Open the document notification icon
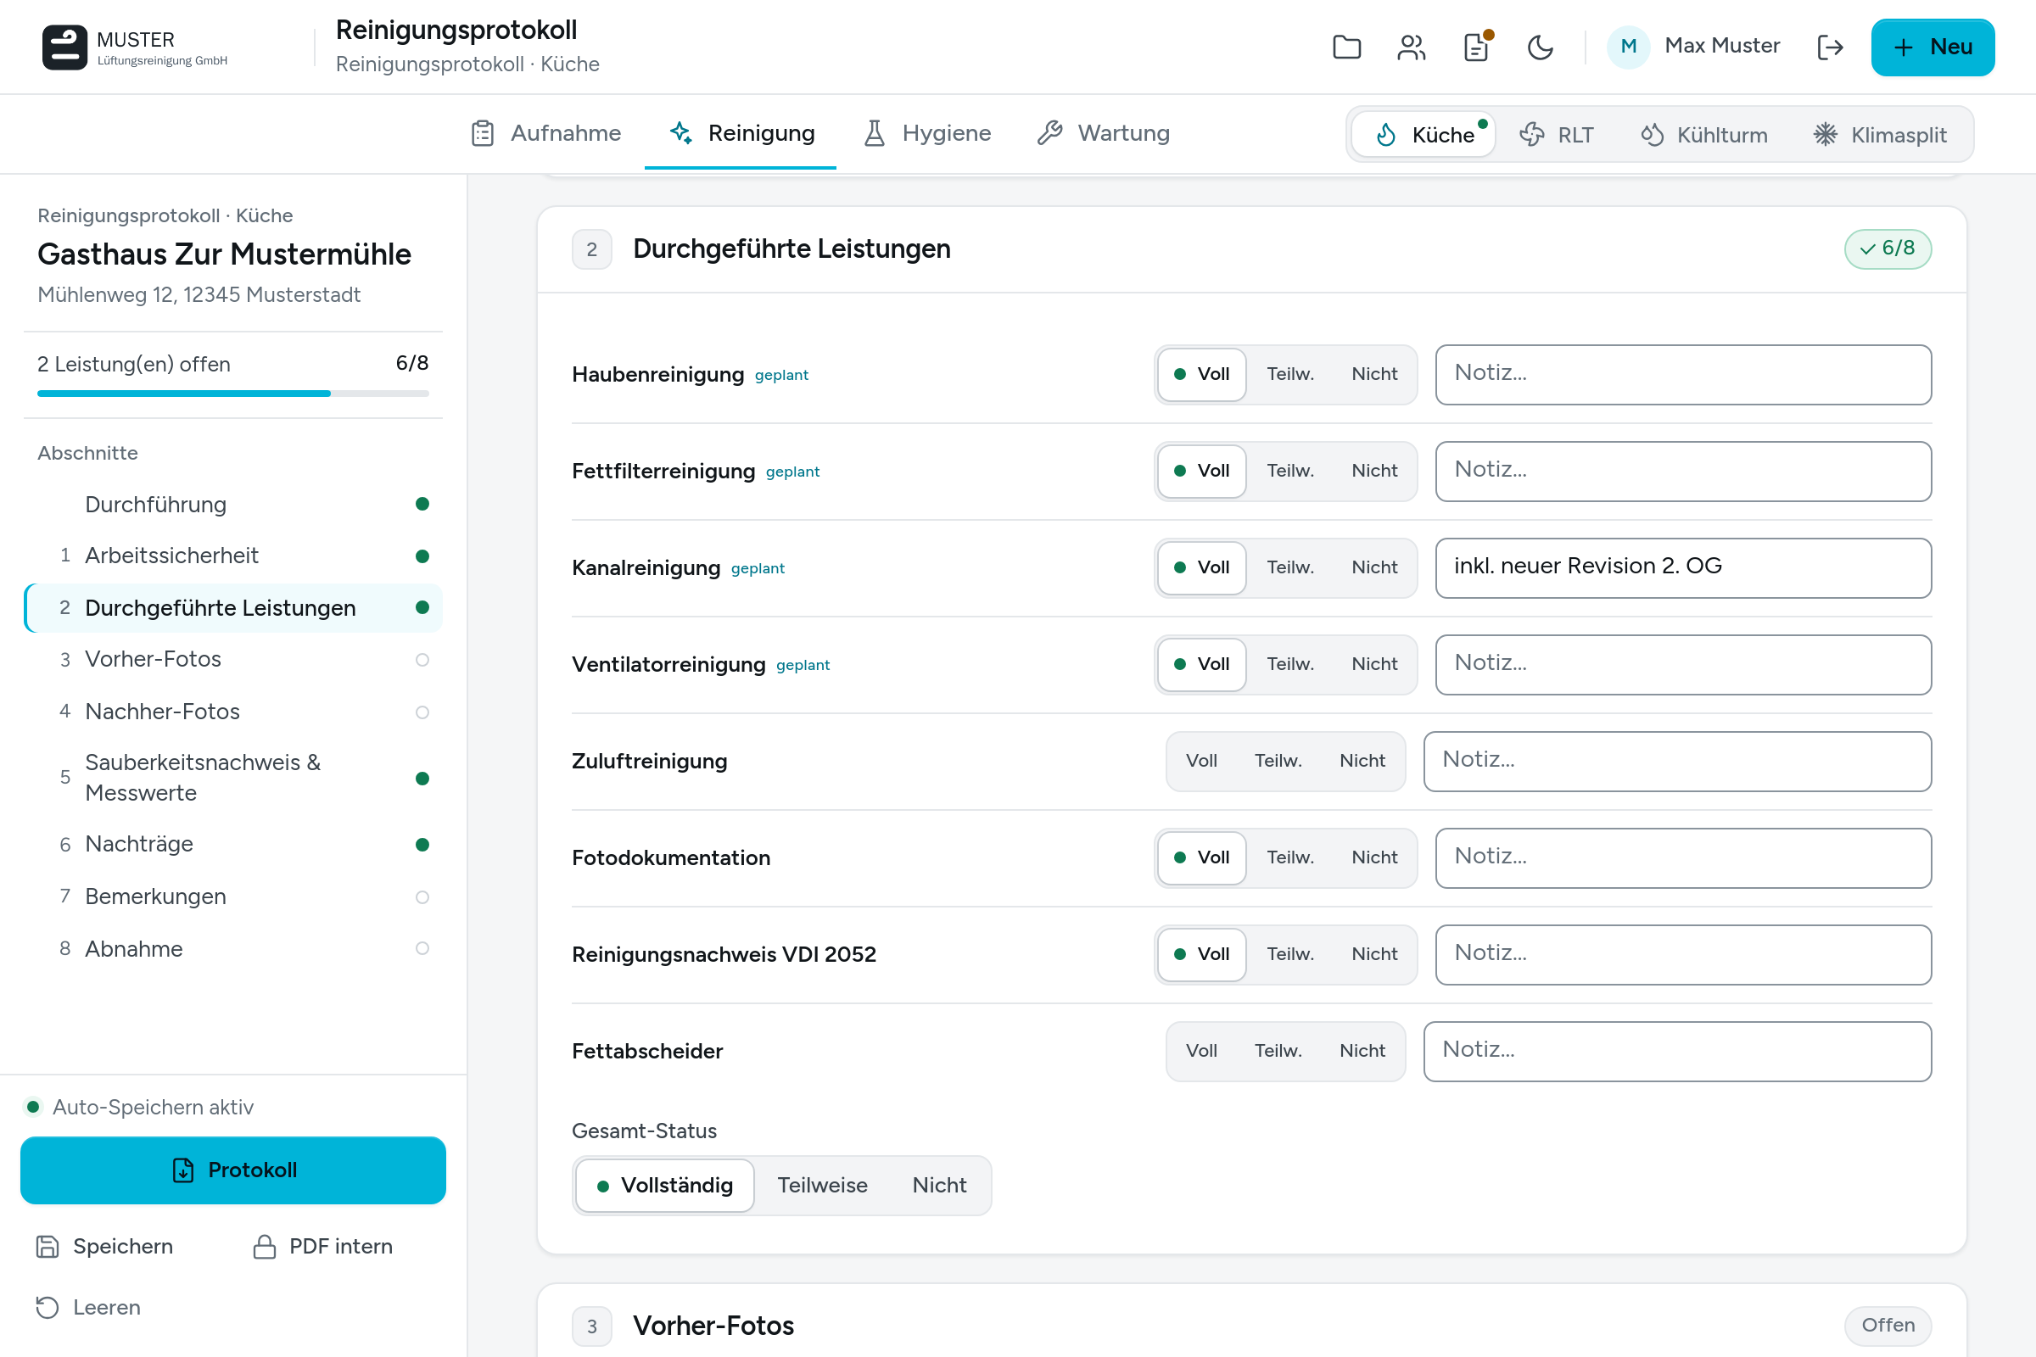This screenshot has height=1357, width=2036. 1476,47
